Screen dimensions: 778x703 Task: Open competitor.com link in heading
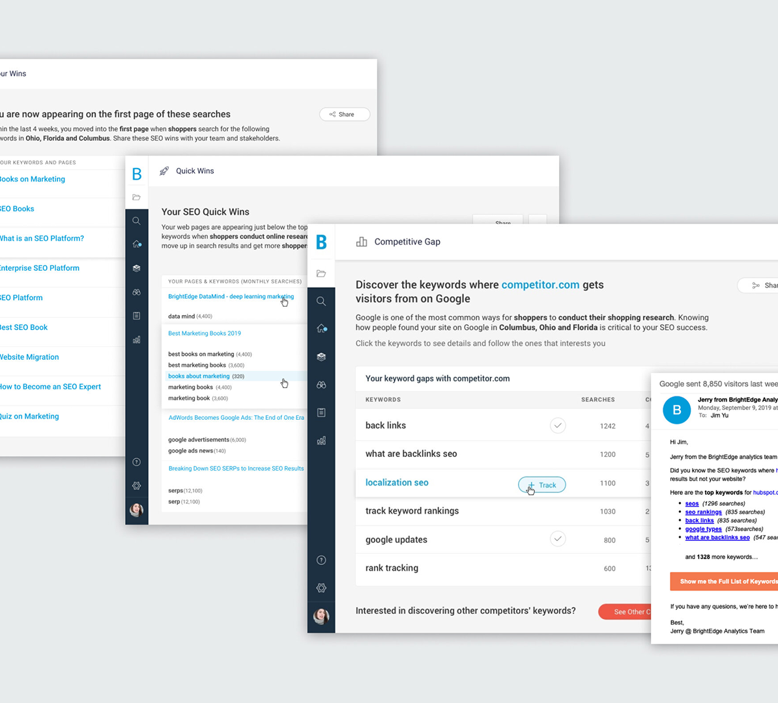click(540, 284)
